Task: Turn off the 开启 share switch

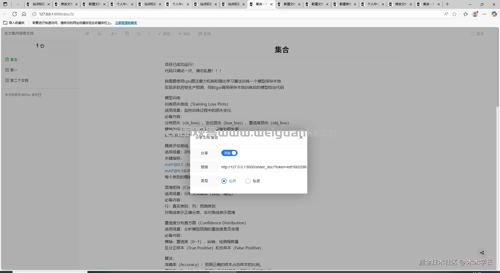Action: [229, 153]
